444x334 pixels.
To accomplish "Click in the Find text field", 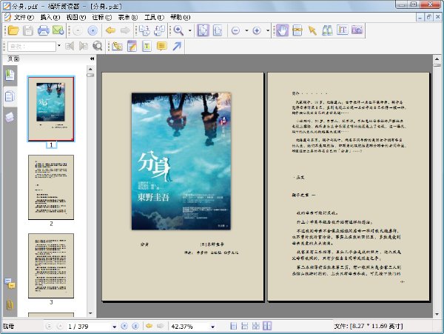I will pos(32,46).
